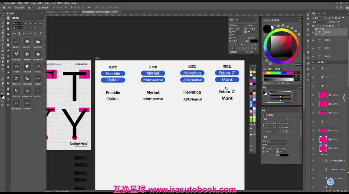
Task: Select the Crop tool
Action: [3, 30]
